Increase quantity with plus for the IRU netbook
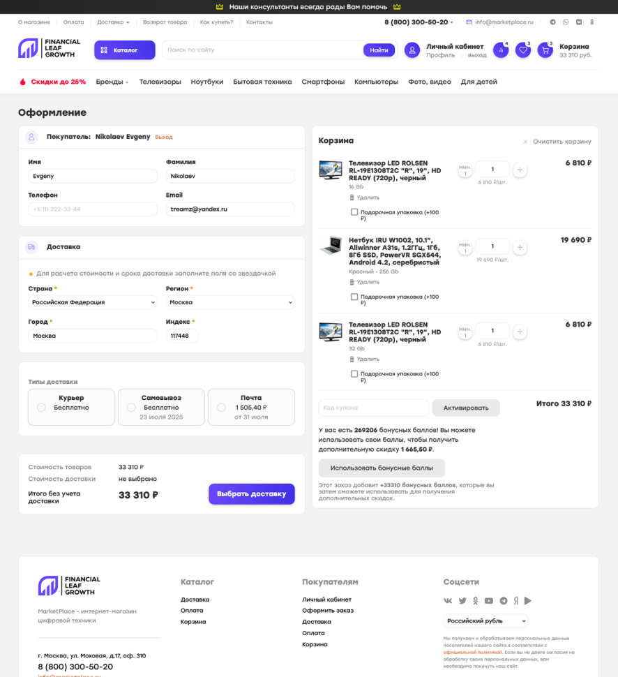Screen dimensions: 618x677 coord(520,247)
